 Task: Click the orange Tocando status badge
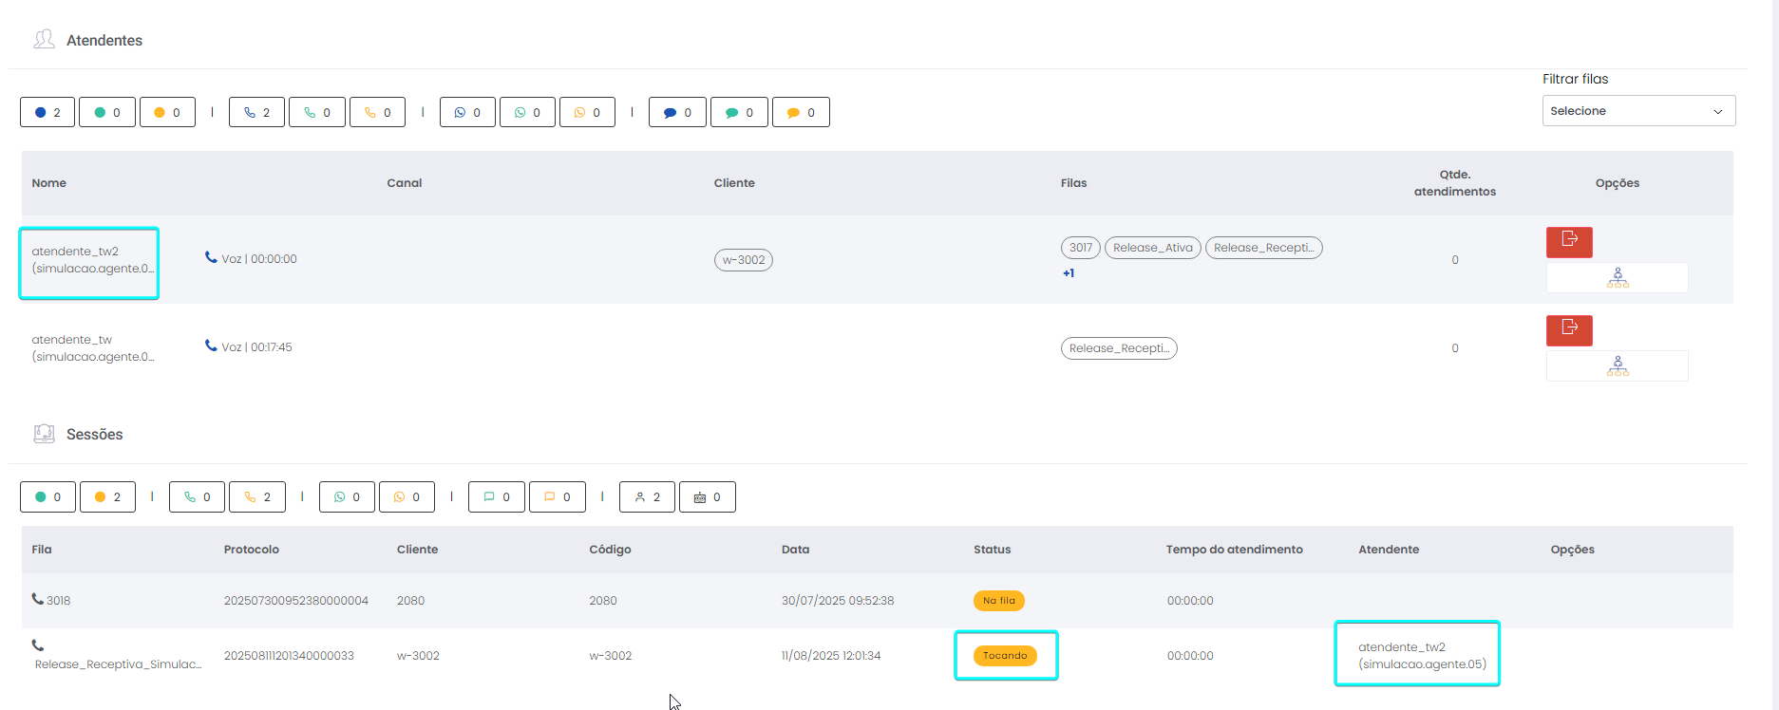(x=1004, y=656)
